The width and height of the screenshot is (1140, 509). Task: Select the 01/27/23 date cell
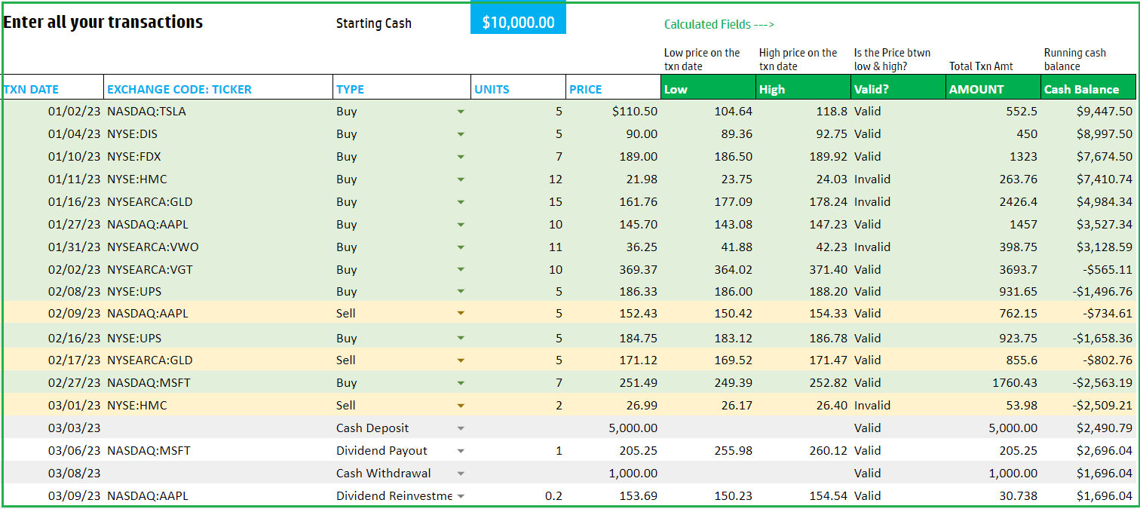[x=53, y=225]
